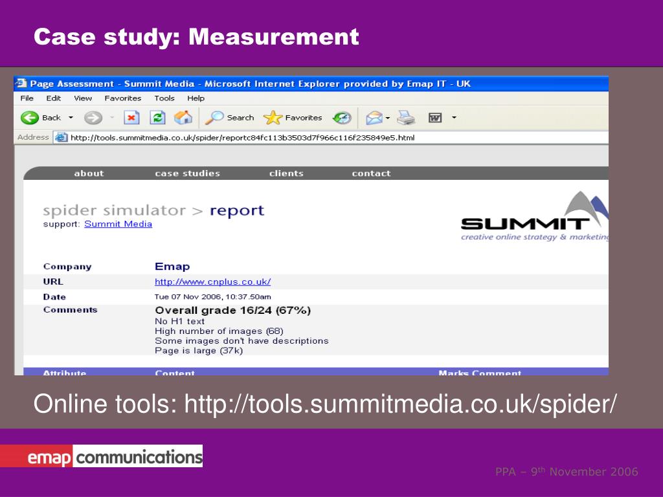Image resolution: width=663 pixels, height=497 pixels.
Task: Open the http://www.cnplus.co.uk/ link
Action: (x=212, y=282)
